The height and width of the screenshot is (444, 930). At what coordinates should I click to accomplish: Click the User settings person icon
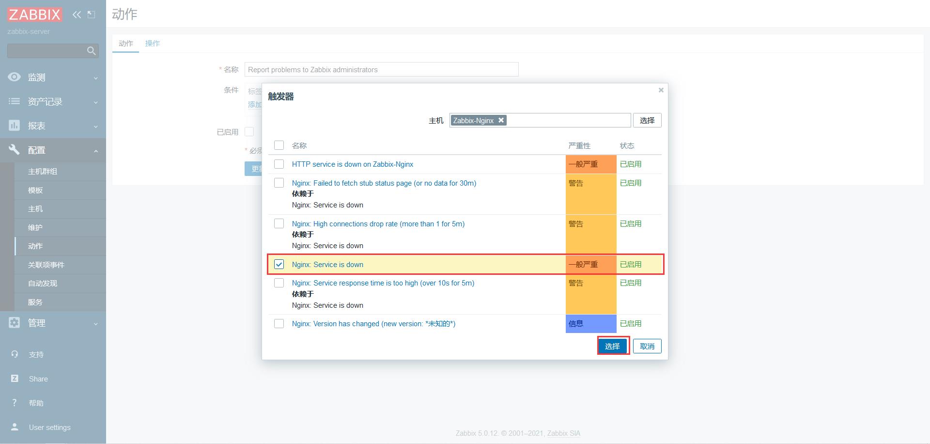(x=15, y=427)
